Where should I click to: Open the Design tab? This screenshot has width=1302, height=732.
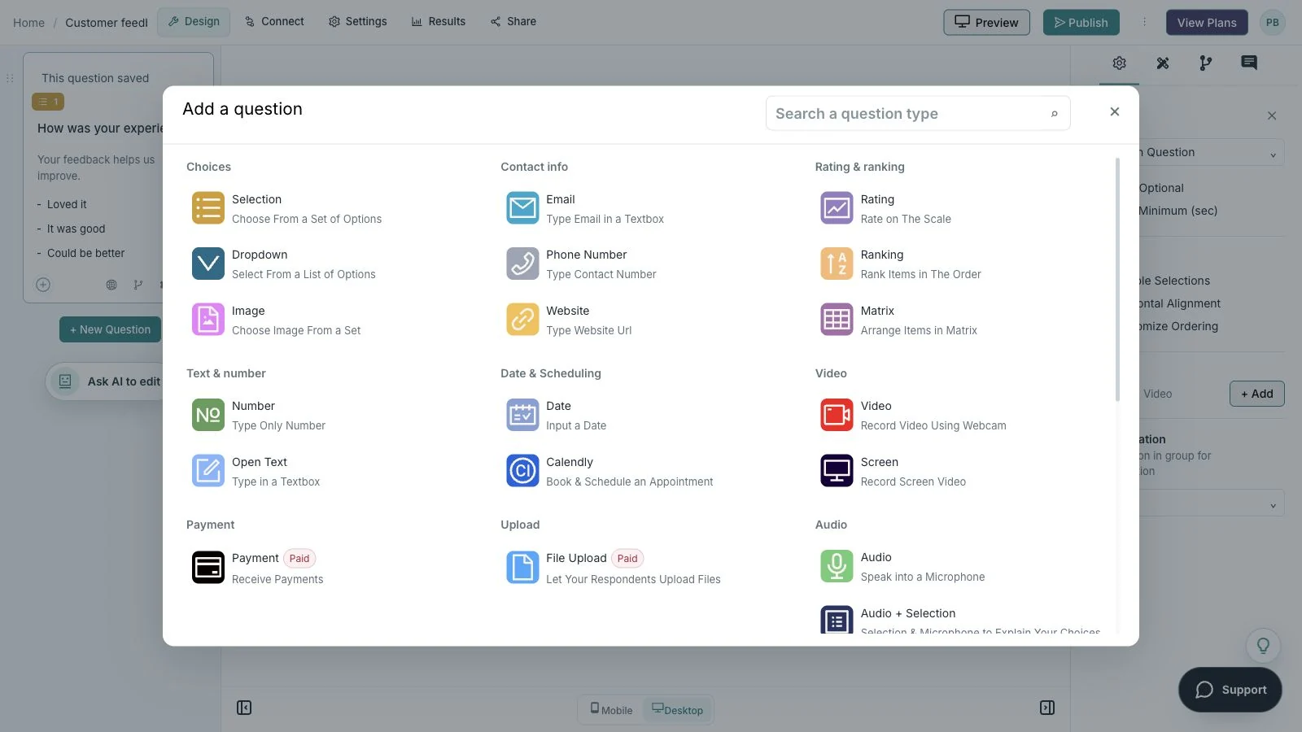point(194,22)
